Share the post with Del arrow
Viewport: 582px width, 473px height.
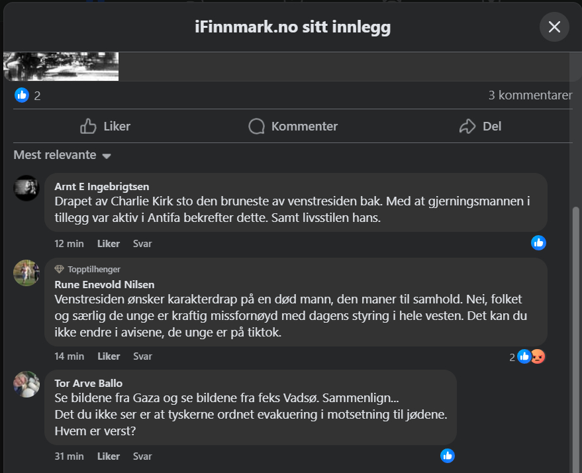click(480, 127)
